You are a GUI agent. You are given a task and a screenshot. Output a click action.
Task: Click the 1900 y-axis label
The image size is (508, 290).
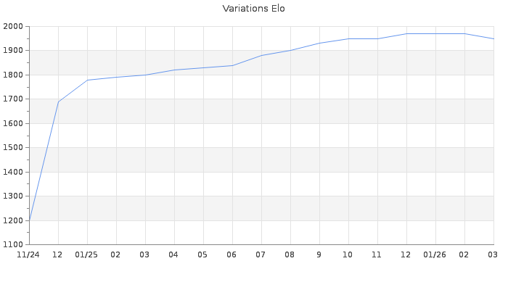(14, 51)
